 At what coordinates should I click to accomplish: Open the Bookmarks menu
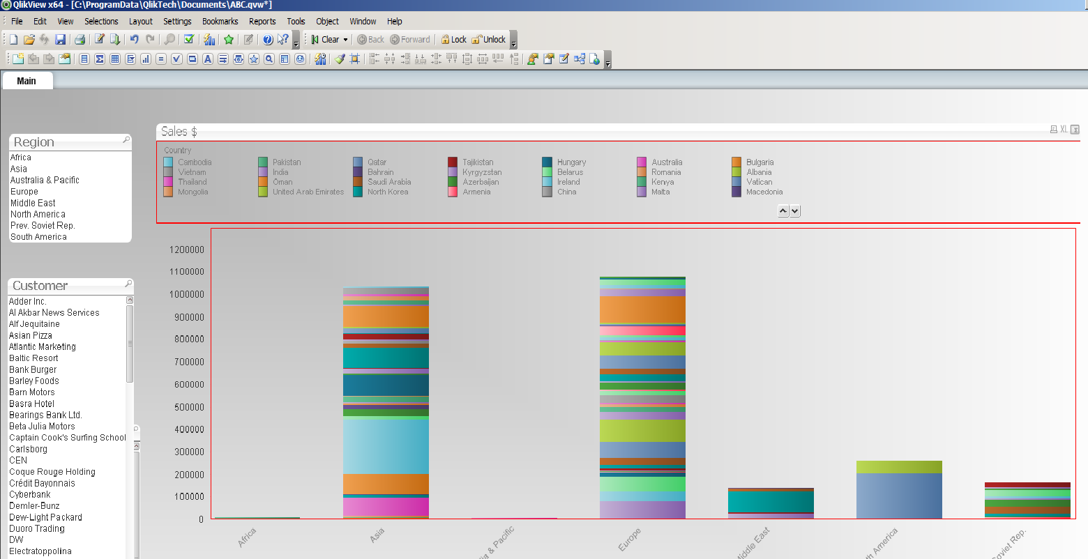pos(220,22)
